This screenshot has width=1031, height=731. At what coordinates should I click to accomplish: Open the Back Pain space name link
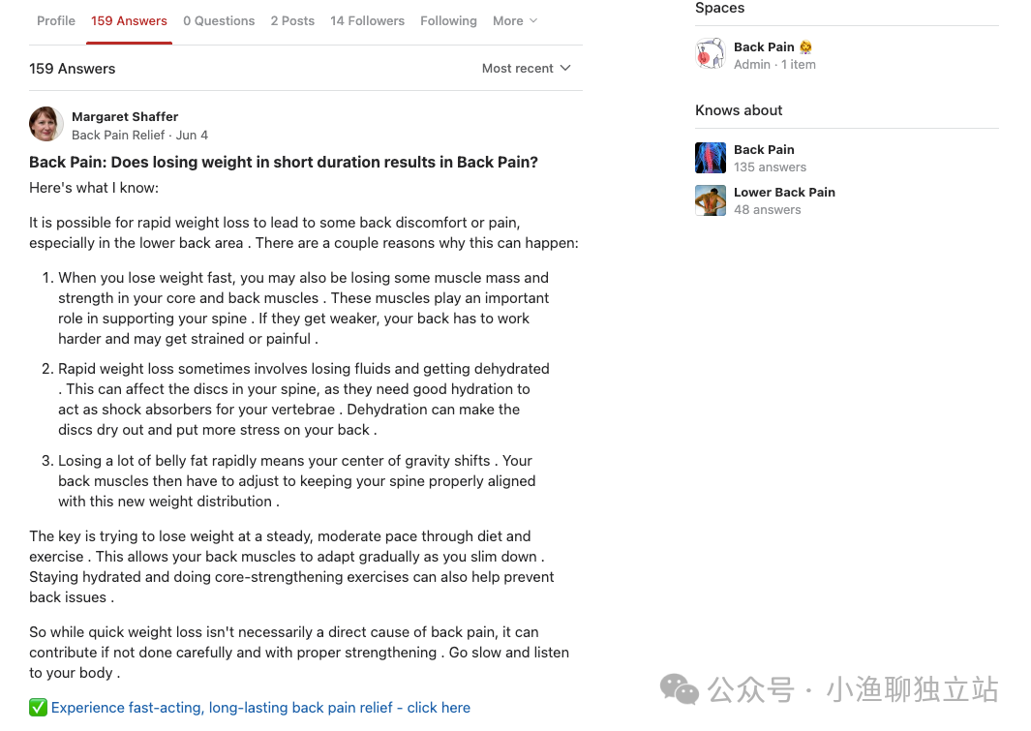point(764,46)
